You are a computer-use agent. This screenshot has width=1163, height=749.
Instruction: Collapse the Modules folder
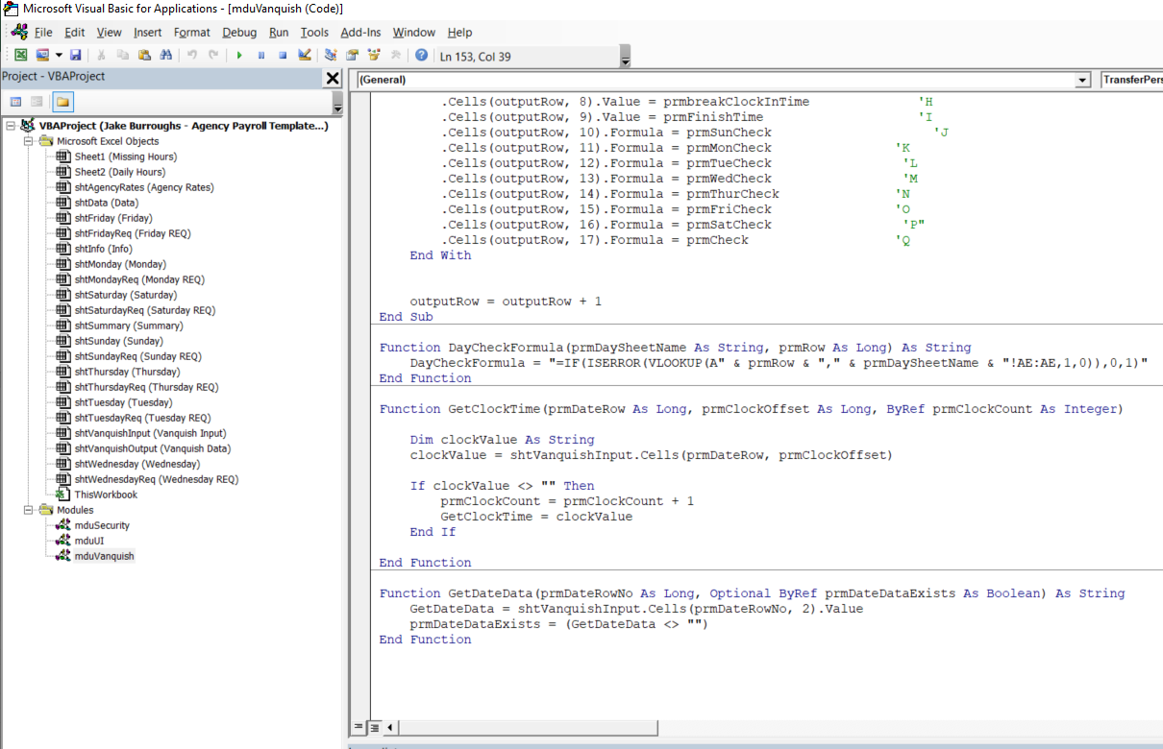tap(28, 509)
